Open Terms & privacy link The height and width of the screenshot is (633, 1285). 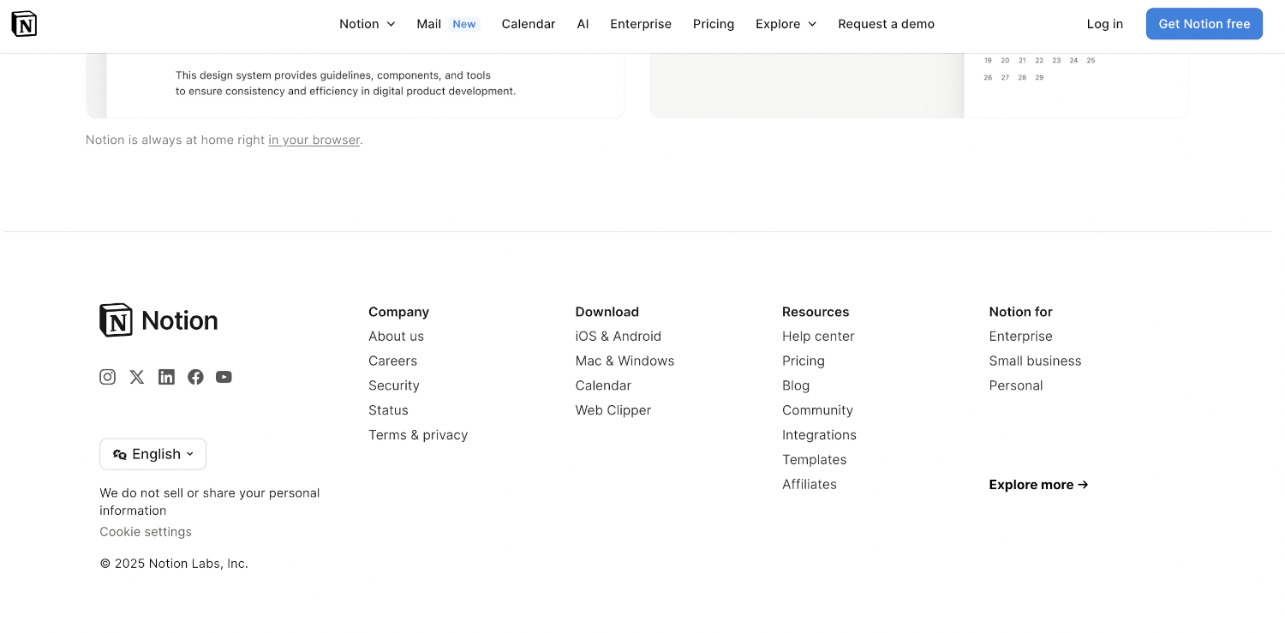(x=418, y=435)
